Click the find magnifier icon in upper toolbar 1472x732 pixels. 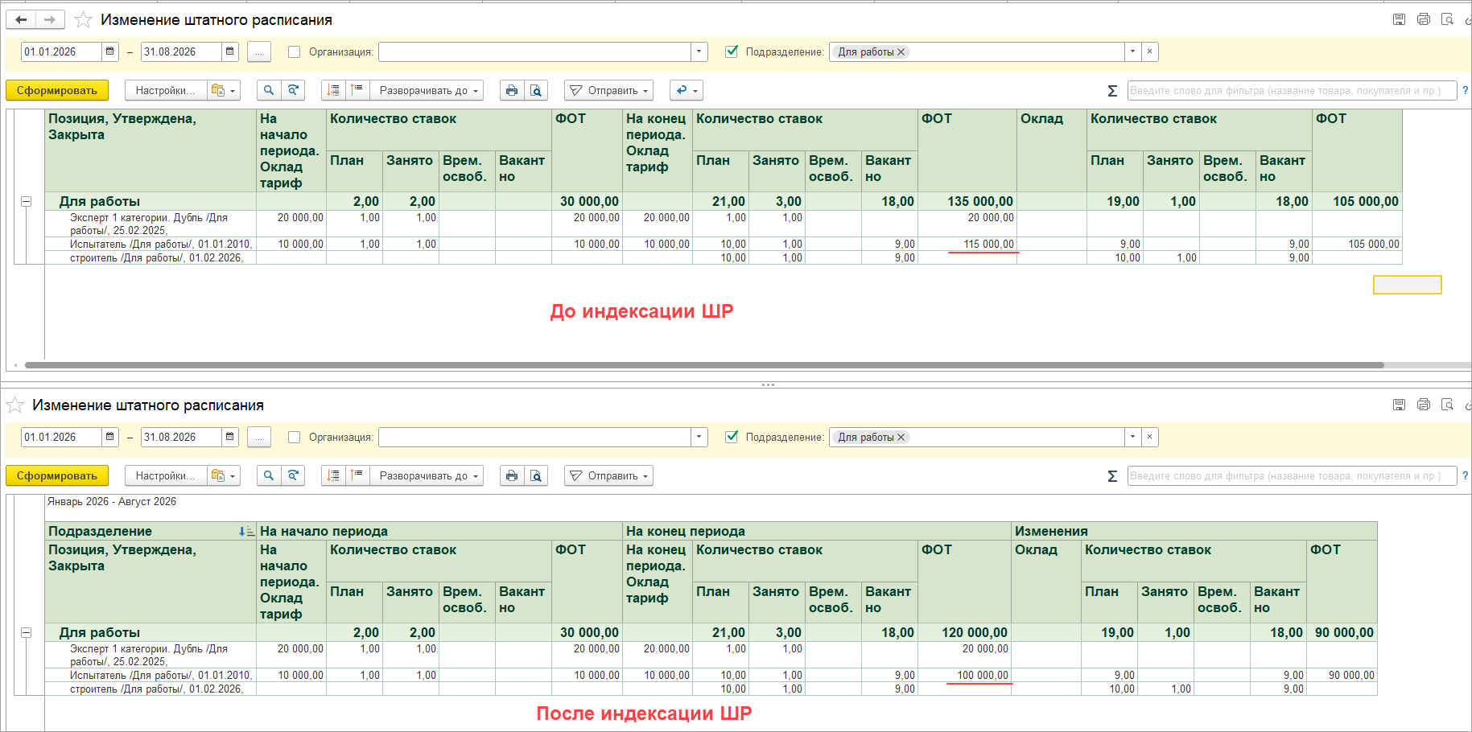tap(269, 90)
